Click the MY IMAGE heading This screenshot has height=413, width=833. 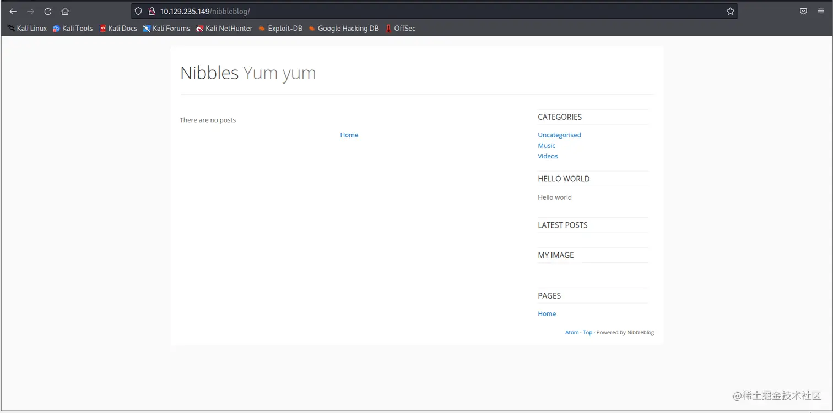coord(556,255)
